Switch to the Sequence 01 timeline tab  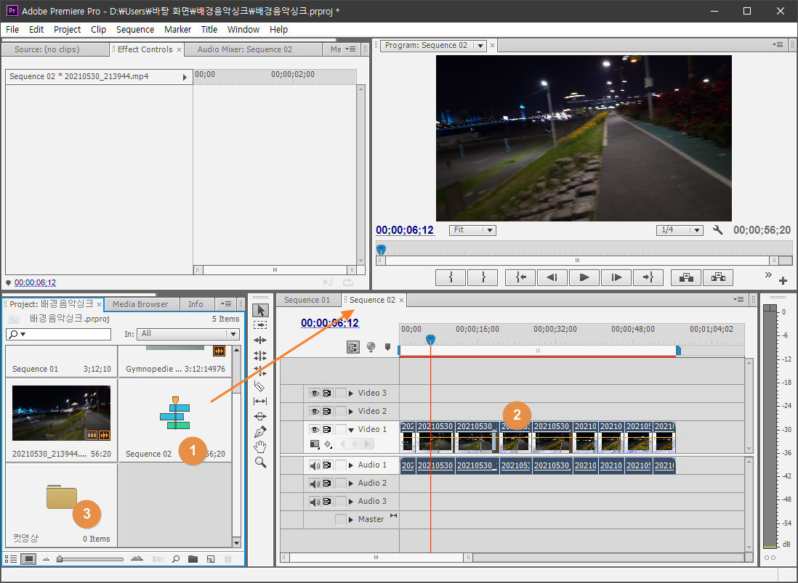click(307, 300)
